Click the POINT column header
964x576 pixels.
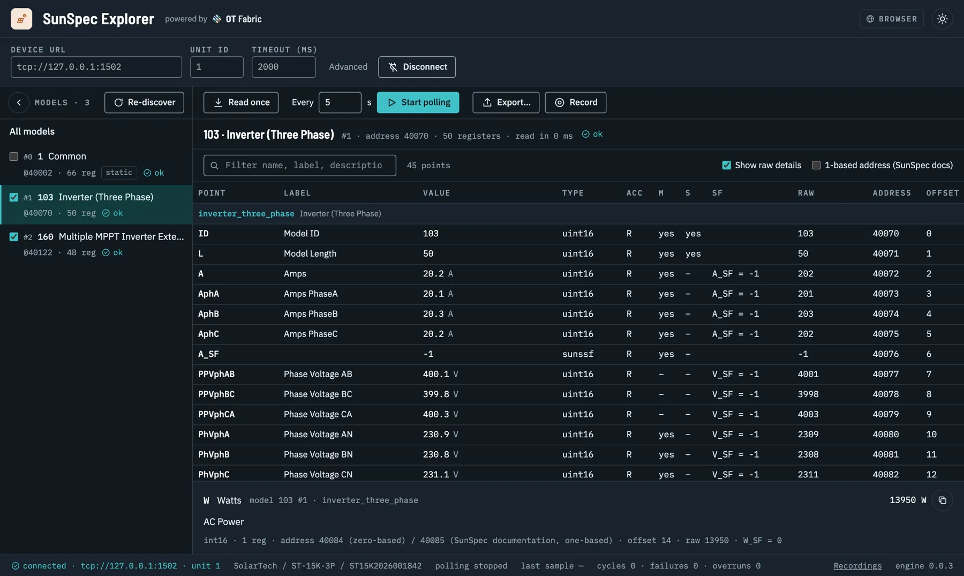[x=212, y=193]
